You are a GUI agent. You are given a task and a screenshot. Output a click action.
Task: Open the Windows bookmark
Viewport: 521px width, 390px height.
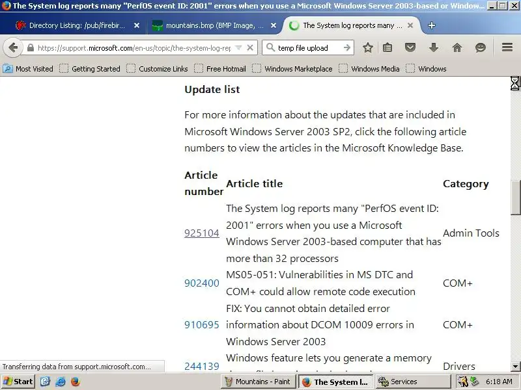426,69
